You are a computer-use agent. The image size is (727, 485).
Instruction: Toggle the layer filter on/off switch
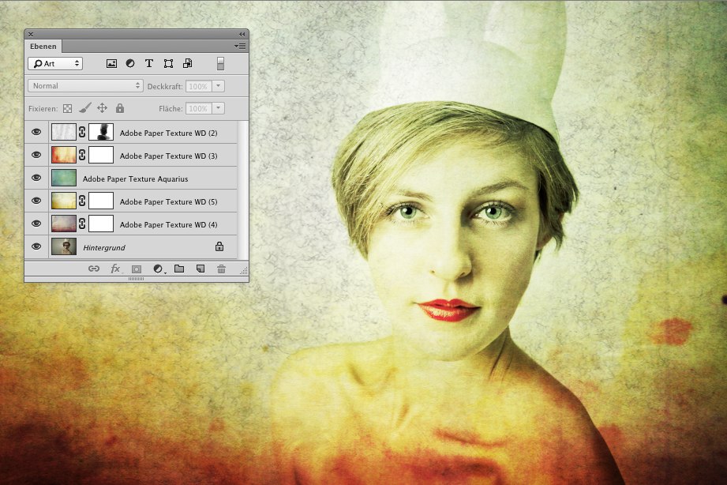pyautogui.click(x=221, y=63)
